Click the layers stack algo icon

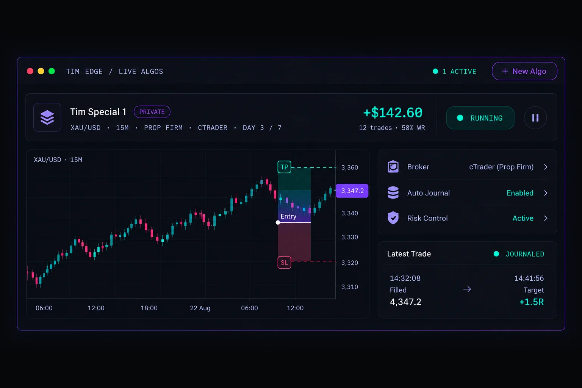(47, 117)
